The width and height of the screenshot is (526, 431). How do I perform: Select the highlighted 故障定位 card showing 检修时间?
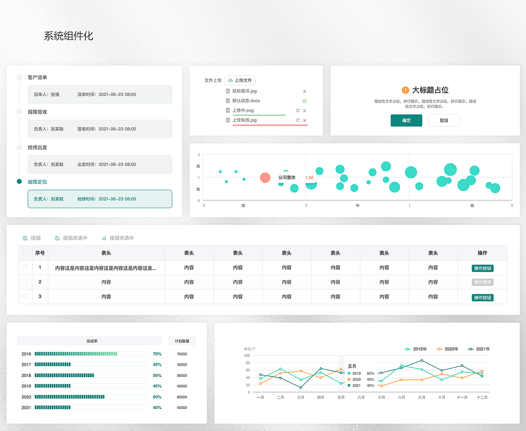click(100, 199)
